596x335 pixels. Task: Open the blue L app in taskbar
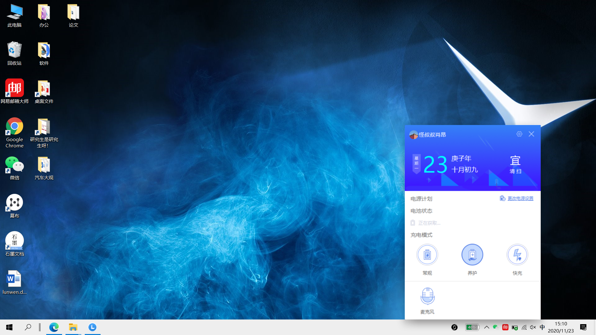coord(93,327)
